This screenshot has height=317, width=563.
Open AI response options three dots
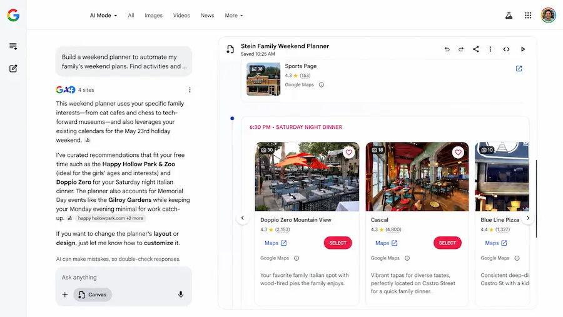(x=190, y=90)
